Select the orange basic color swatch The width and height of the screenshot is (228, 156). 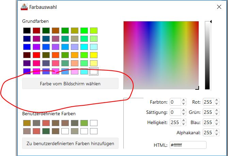(x=75, y=55)
